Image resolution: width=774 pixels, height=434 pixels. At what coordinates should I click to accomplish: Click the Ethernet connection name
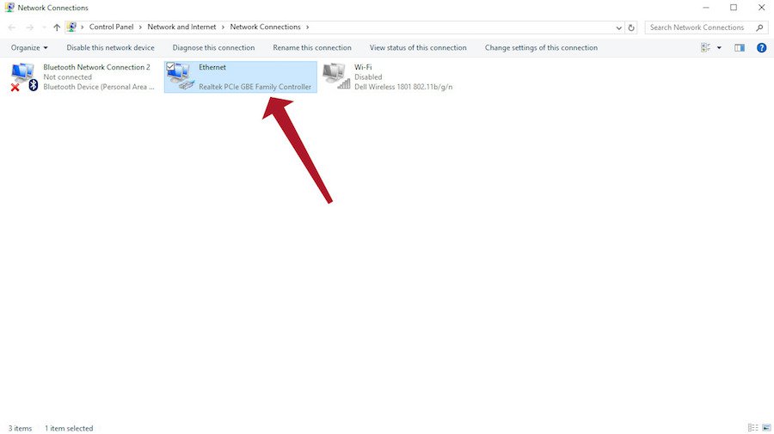(x=212, y=67)
